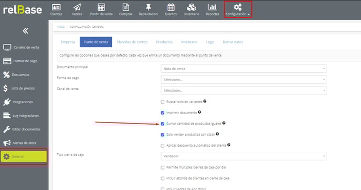Open Ventas paper-plane icon

point(77,7)
